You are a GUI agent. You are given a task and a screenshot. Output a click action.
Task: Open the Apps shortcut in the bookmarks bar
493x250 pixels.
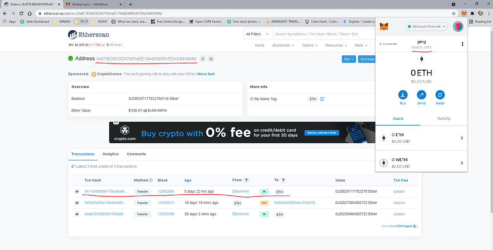click(10, 22)
